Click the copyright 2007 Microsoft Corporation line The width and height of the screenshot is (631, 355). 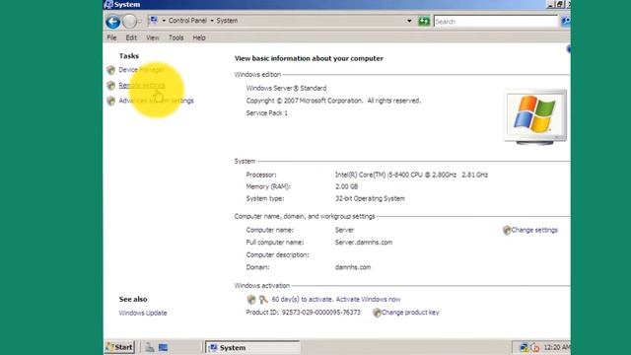click(x=333, y=101)
